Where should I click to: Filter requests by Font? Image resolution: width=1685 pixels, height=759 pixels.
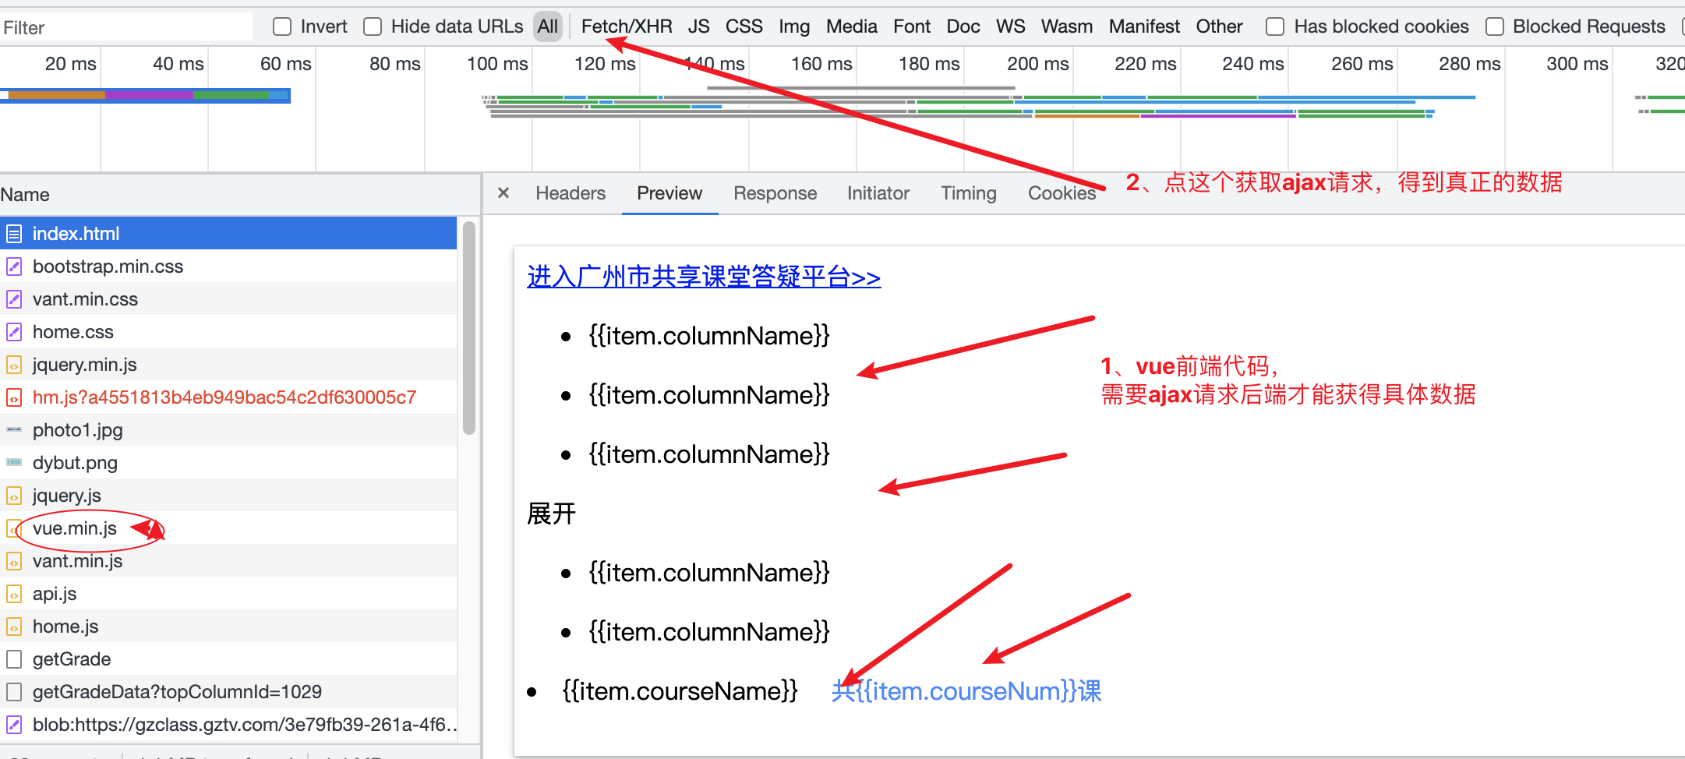tap(912, 26)
